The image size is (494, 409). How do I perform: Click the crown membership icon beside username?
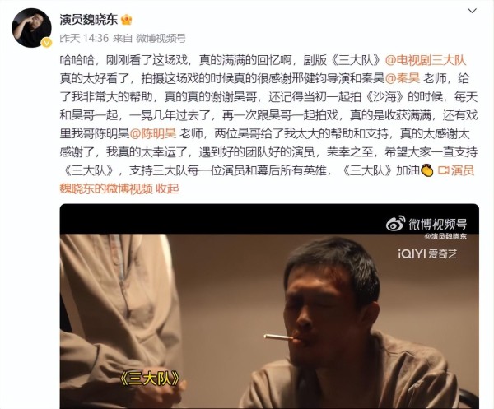click(x=126, y=20)
